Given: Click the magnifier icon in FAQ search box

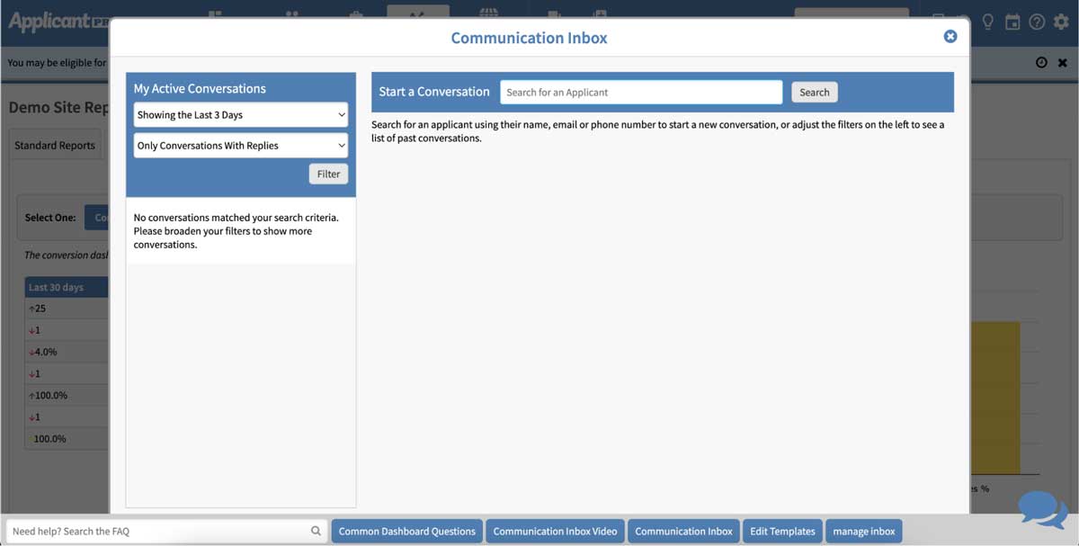Looking at the screenshot, I should (317, 531).
